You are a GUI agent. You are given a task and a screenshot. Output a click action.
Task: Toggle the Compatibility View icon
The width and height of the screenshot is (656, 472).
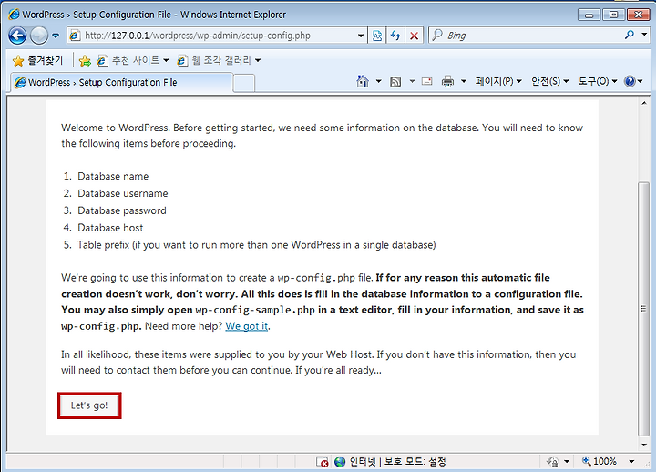click(x=377, y=36)
